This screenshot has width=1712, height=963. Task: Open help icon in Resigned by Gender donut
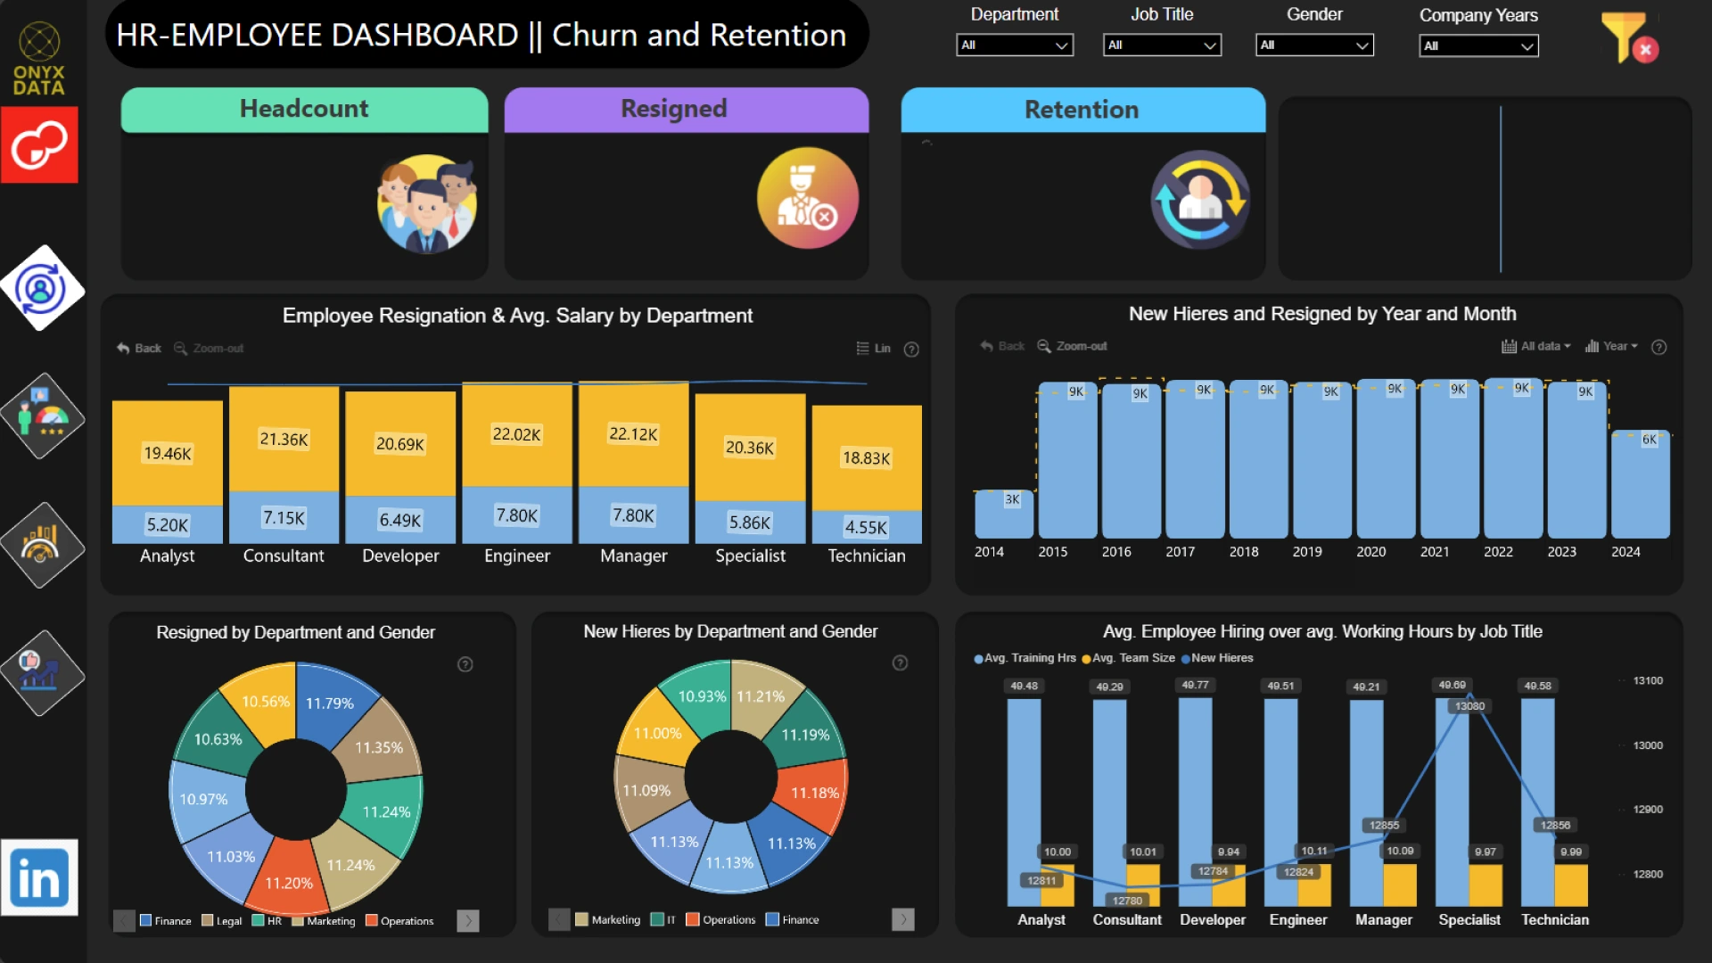click(x=465, y=664)
